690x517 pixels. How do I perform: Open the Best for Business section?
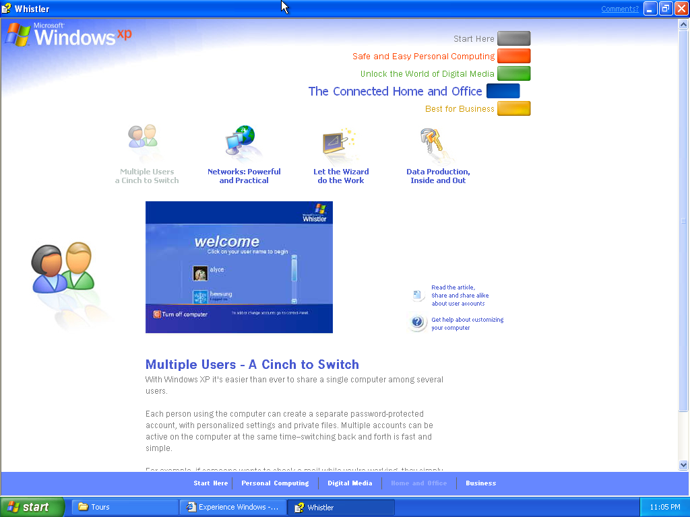pos(460,108)
